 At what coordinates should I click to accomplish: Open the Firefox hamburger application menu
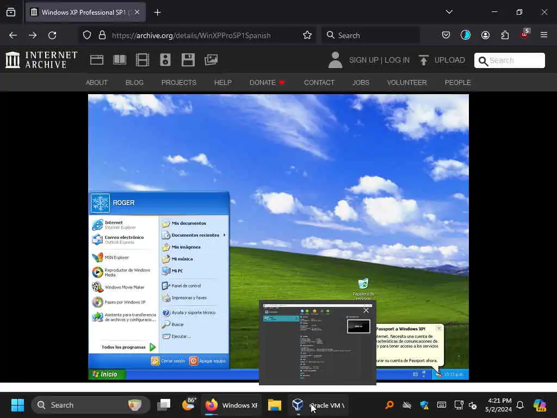(544, 35)
